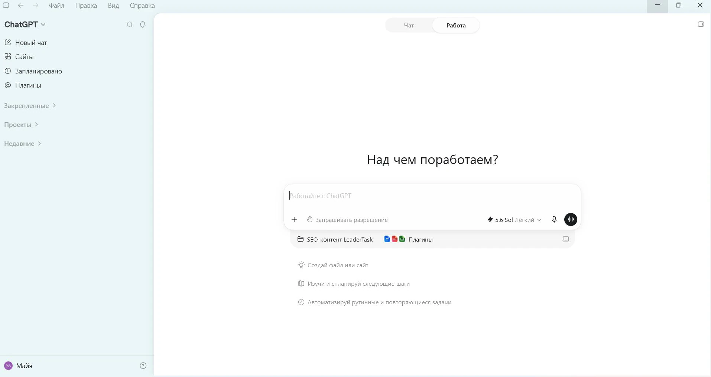The image size is (711, 377).
Task: Open the Правка menu
Action: pyautogui.click(x=86, y=6)
